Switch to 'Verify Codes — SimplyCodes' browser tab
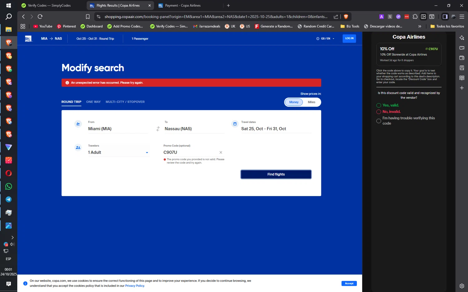The width and height of the screenshot is (468, 292). [x=50, y=5]
